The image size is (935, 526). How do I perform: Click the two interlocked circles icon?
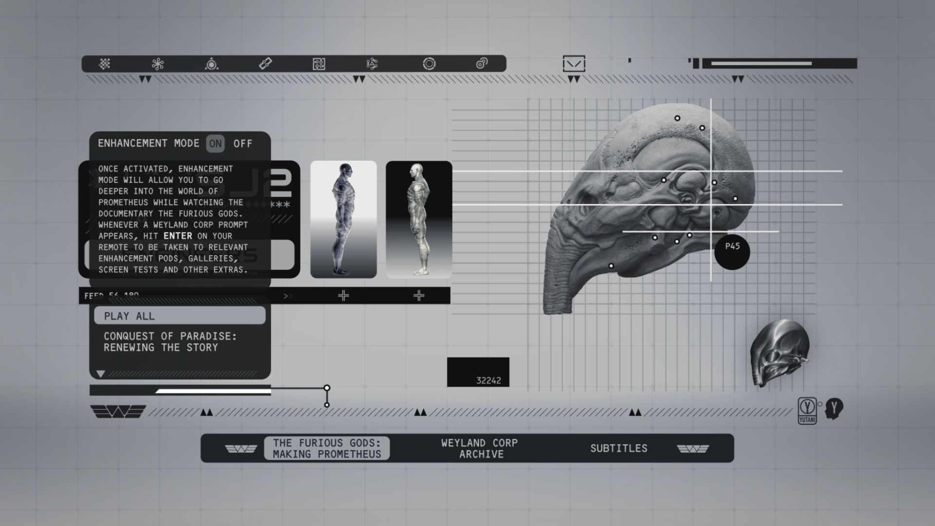pyautogui.click(x=482, y=64)
